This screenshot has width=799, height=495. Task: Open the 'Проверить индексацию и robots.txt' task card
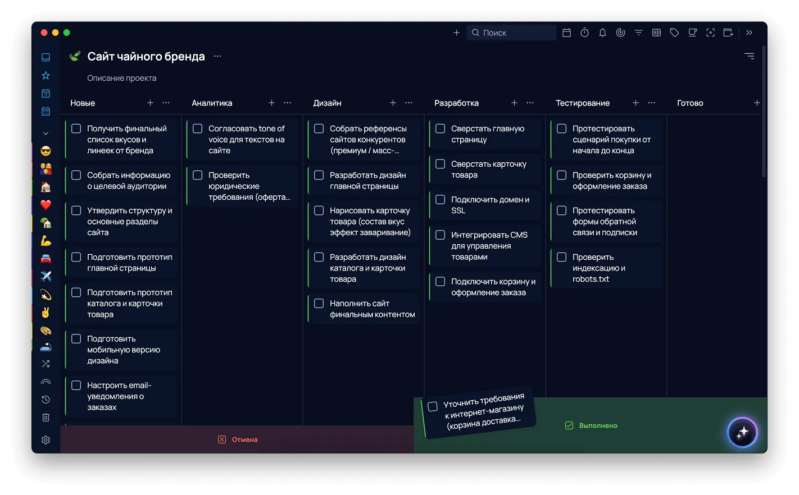(x=607, y=268)
